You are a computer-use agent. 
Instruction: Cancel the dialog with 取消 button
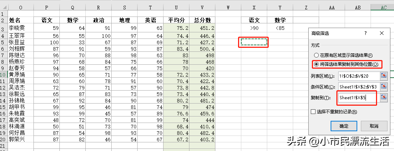pyautogui.click(x=374, y=126)
